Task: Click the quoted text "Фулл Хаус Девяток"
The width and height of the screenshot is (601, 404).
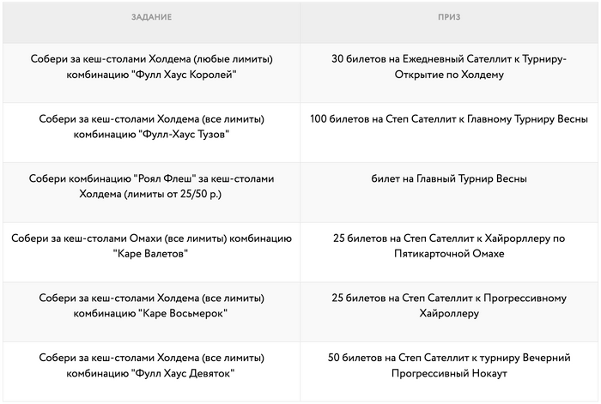Action: (x=185, y=374)
